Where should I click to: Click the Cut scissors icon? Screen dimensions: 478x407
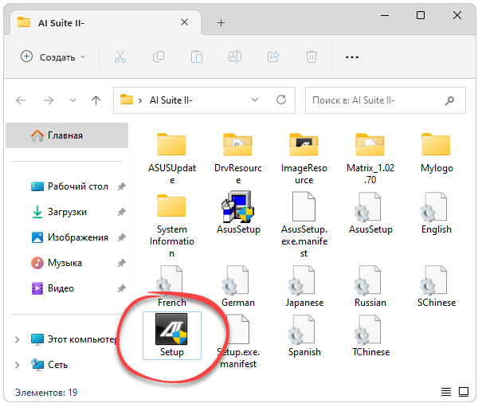(x=120, y=57)
